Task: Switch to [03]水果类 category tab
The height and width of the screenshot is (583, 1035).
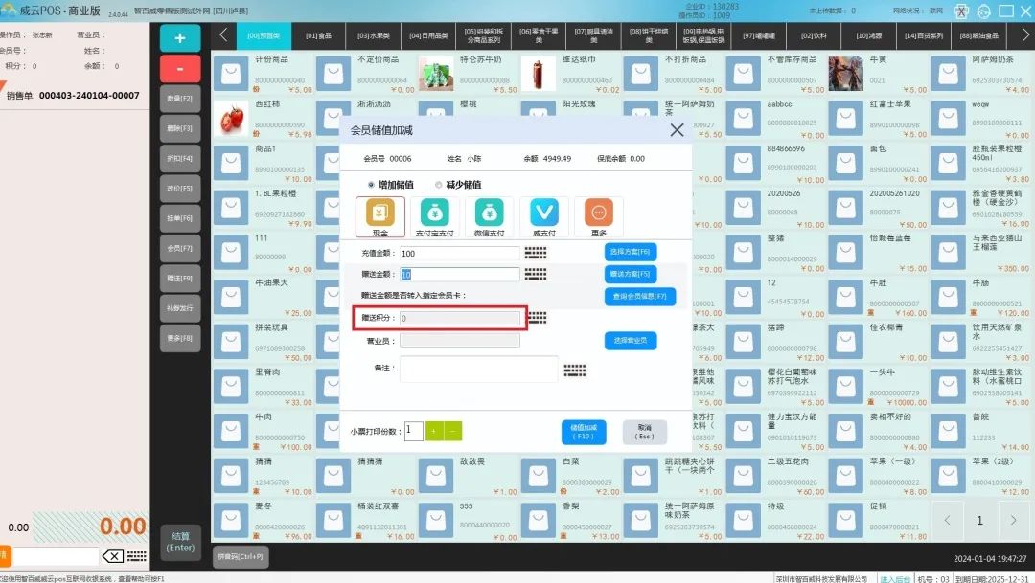Action: [374, 36]
